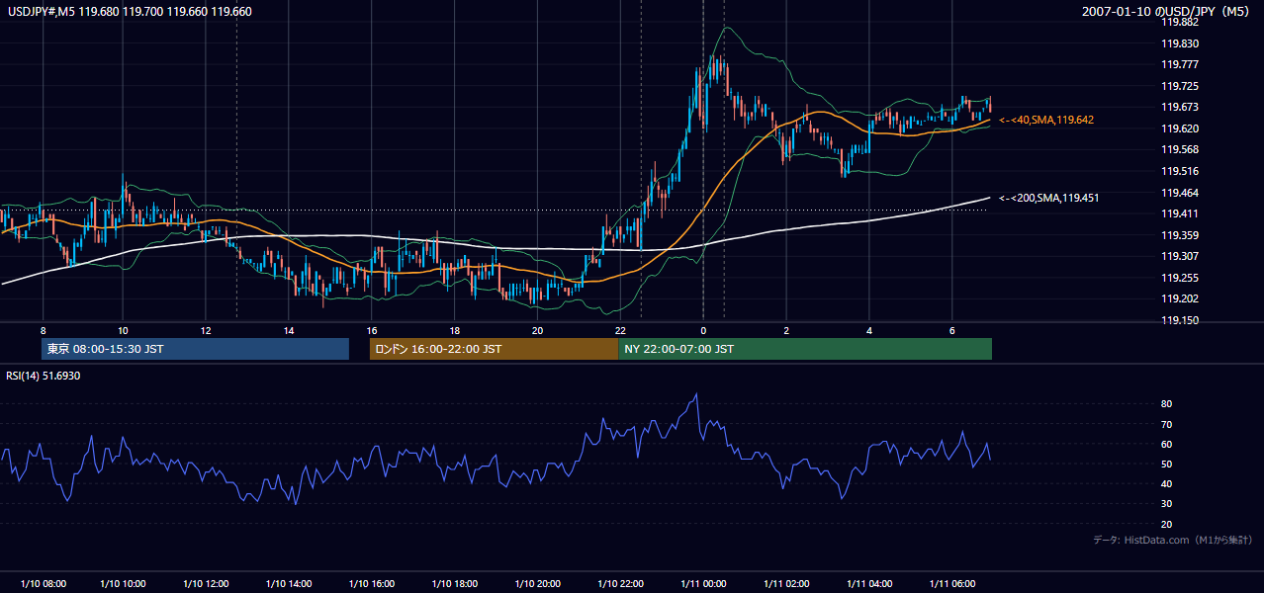1264x593 pixels.
Task: Click price axis label 119.830
Action: coord(1180,43)
